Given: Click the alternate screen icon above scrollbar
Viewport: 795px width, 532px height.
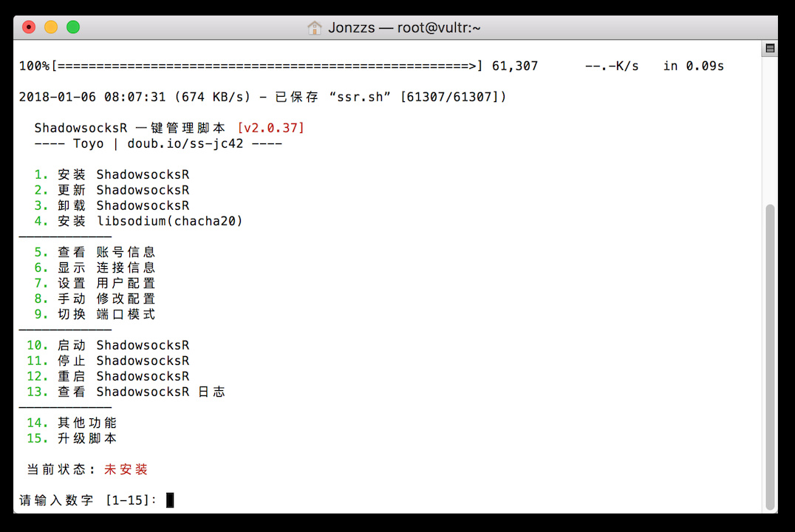Looking at the screenshot, I should [x=770, y=48].
